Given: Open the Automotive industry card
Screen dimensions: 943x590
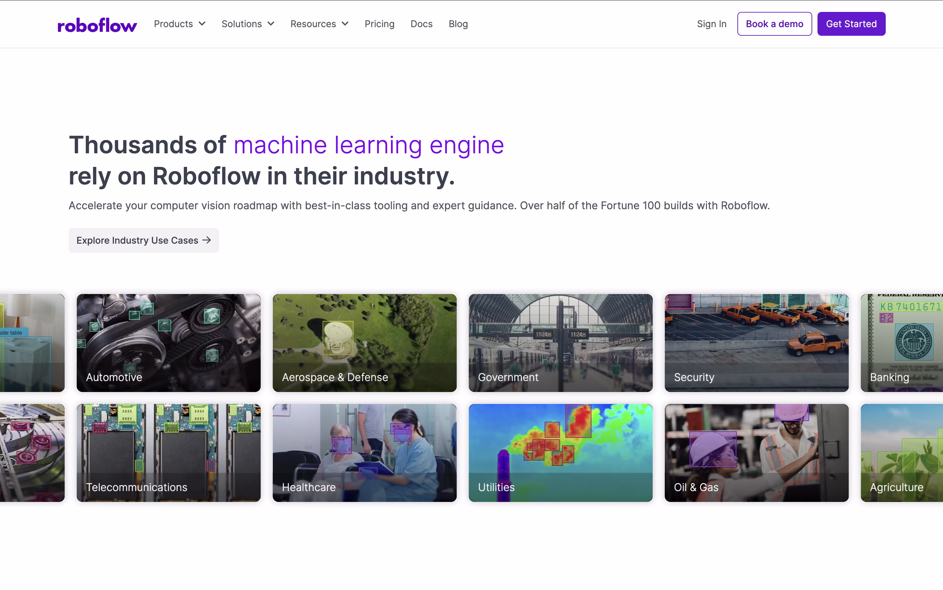Looking at the screenshot, I should coord(169,343).
